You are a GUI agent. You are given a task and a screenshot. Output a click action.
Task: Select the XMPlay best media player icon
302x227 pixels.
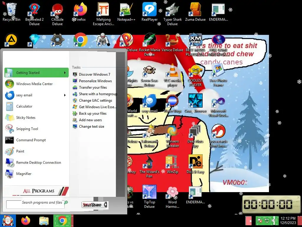[195, 45]
